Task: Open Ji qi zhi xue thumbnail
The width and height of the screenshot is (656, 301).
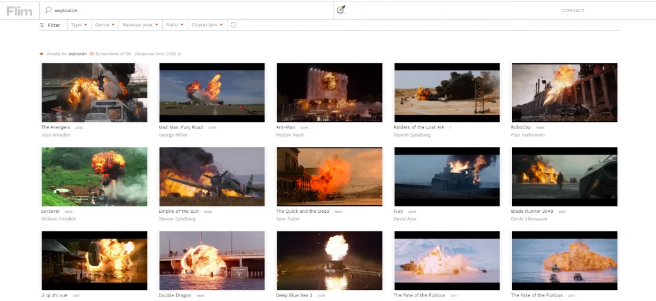Action: (95, 261)
